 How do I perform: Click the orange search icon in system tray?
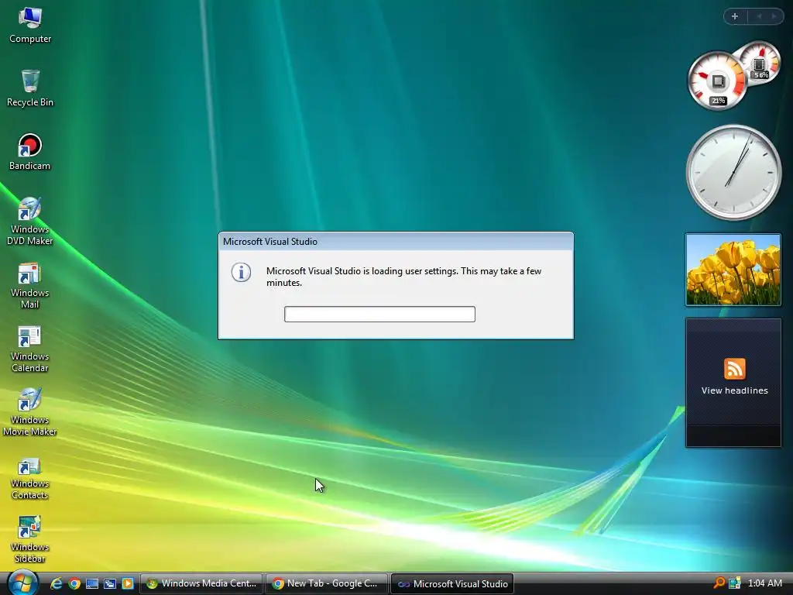pos(719,583)
